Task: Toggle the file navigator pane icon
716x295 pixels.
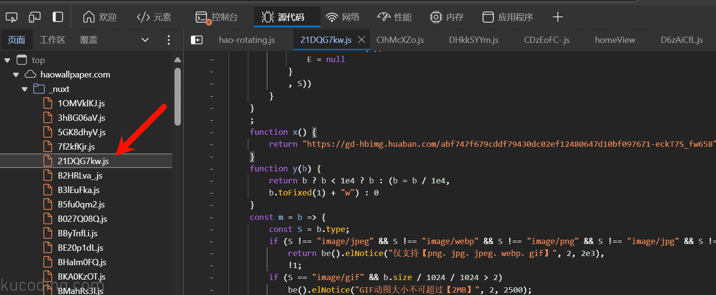Action: click(x=197, y=40)
